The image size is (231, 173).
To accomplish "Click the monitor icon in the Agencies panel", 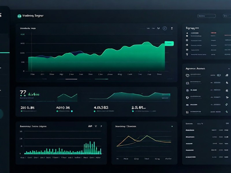I will (188, 83).
